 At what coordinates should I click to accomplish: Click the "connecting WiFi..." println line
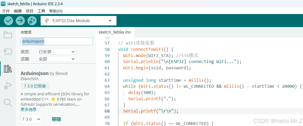coord(182,62)
